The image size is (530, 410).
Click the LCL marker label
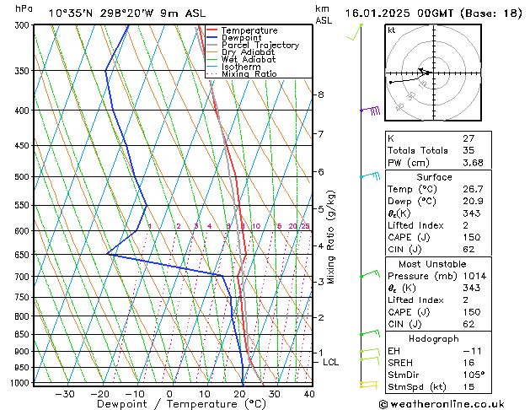[x=330, y=362]
